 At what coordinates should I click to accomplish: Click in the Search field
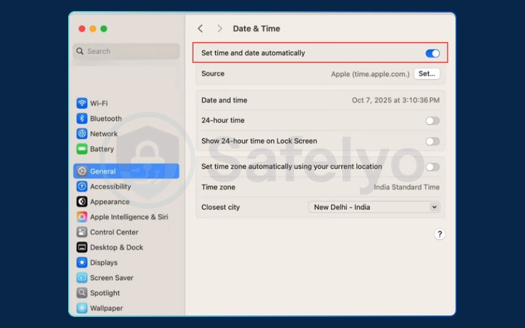tap(126, 51)
